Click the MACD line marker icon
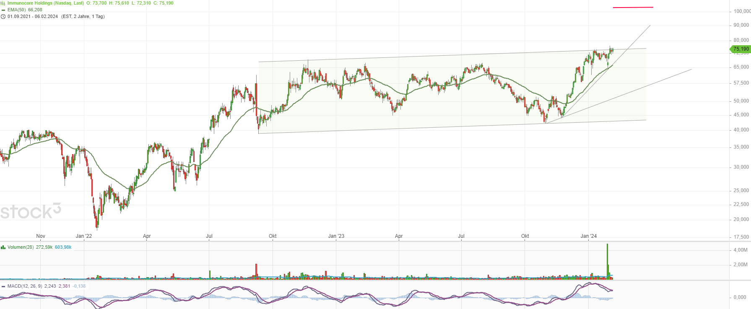The width and height of the screenshot is (751, 309). (x=3, y=286)
